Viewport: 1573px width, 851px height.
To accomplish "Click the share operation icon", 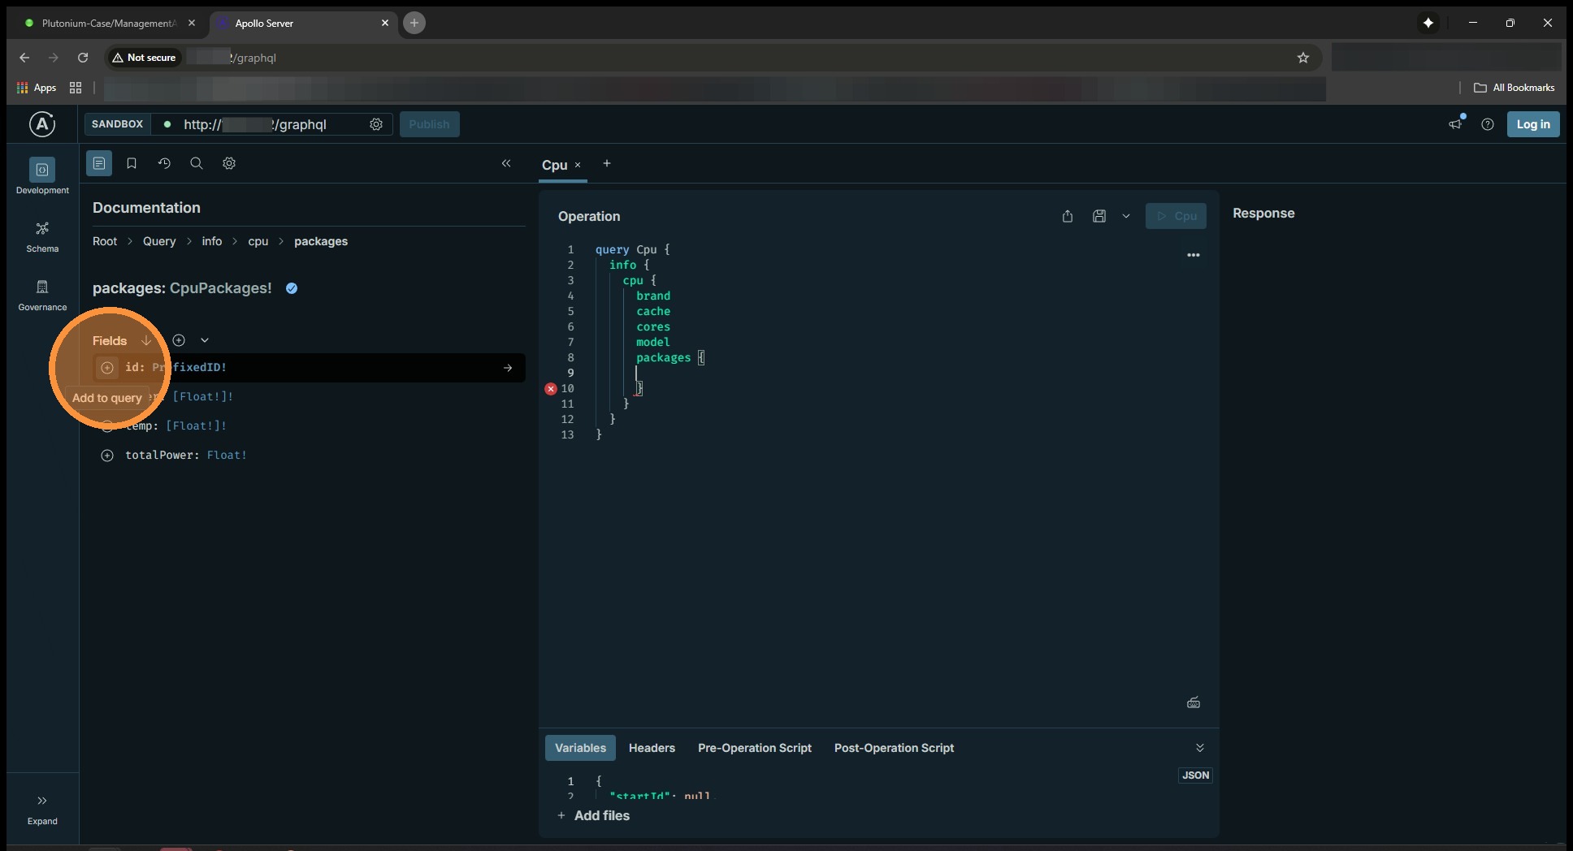I will click(x=1068, y=216).
